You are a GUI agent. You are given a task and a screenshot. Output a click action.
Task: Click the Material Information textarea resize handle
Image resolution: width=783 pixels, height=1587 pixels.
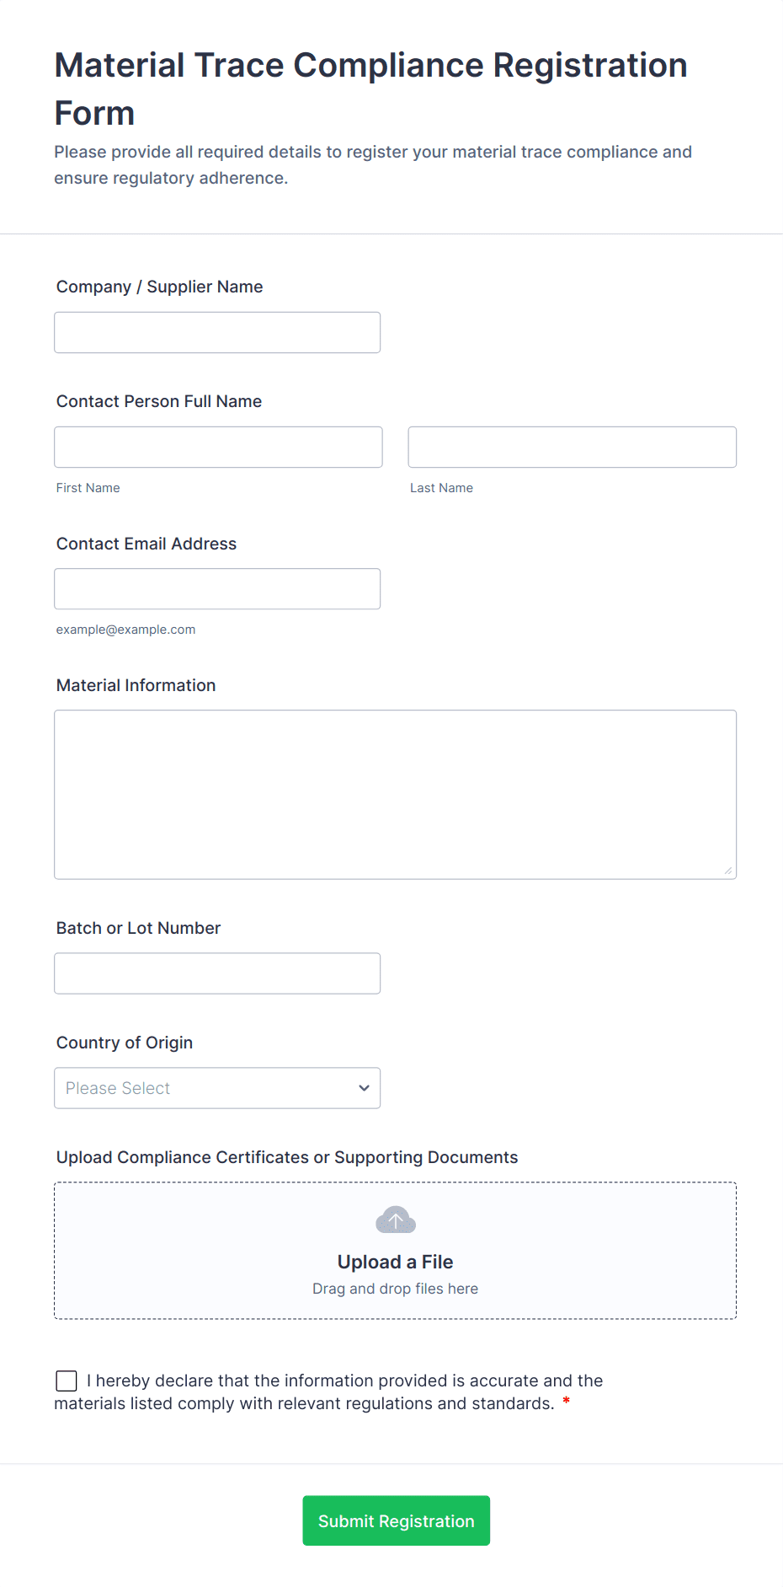click(727, 871)
